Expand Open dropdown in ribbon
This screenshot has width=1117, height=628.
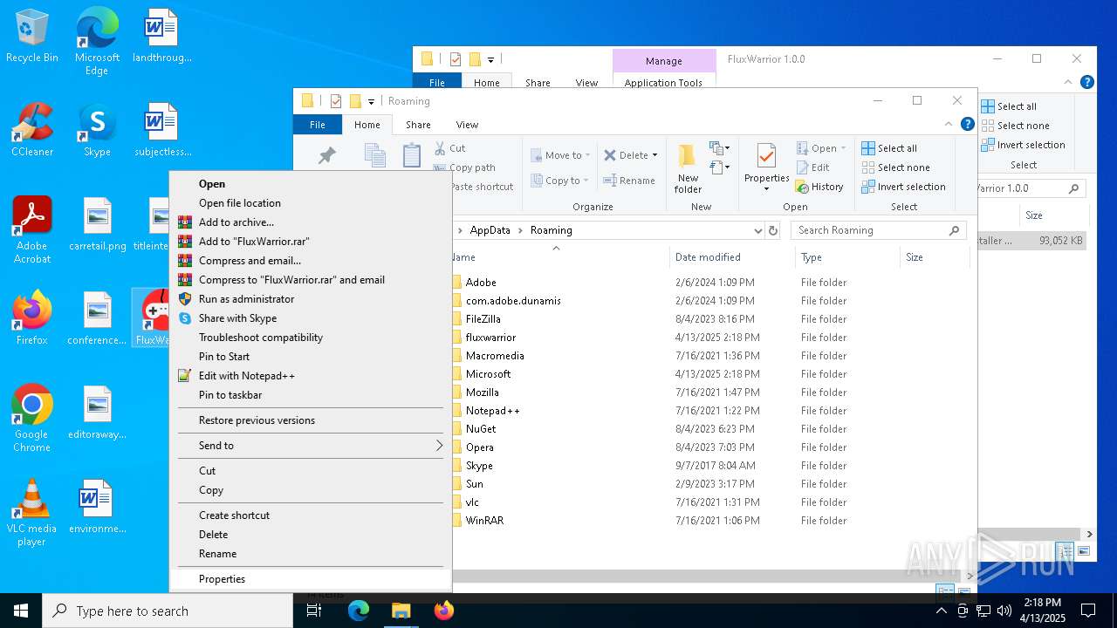pos(843,148)
